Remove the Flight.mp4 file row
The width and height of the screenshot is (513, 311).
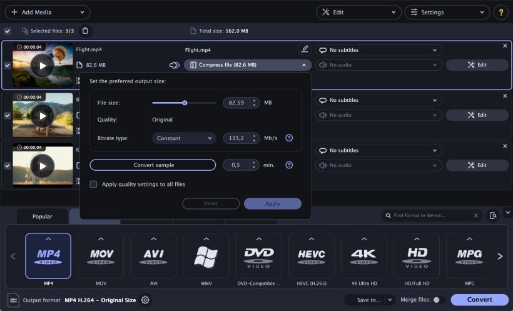pos(505,46)
